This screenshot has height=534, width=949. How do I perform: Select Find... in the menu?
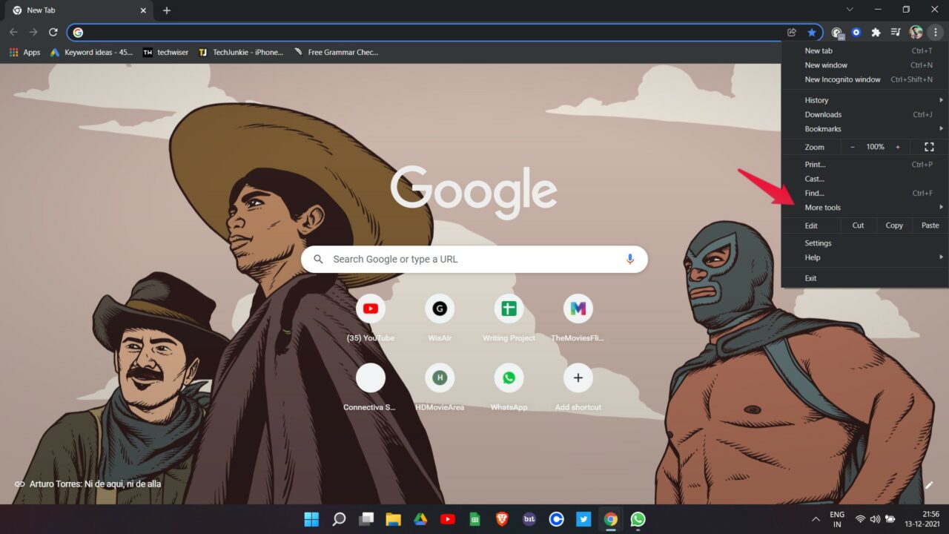(x=864, y=194)
